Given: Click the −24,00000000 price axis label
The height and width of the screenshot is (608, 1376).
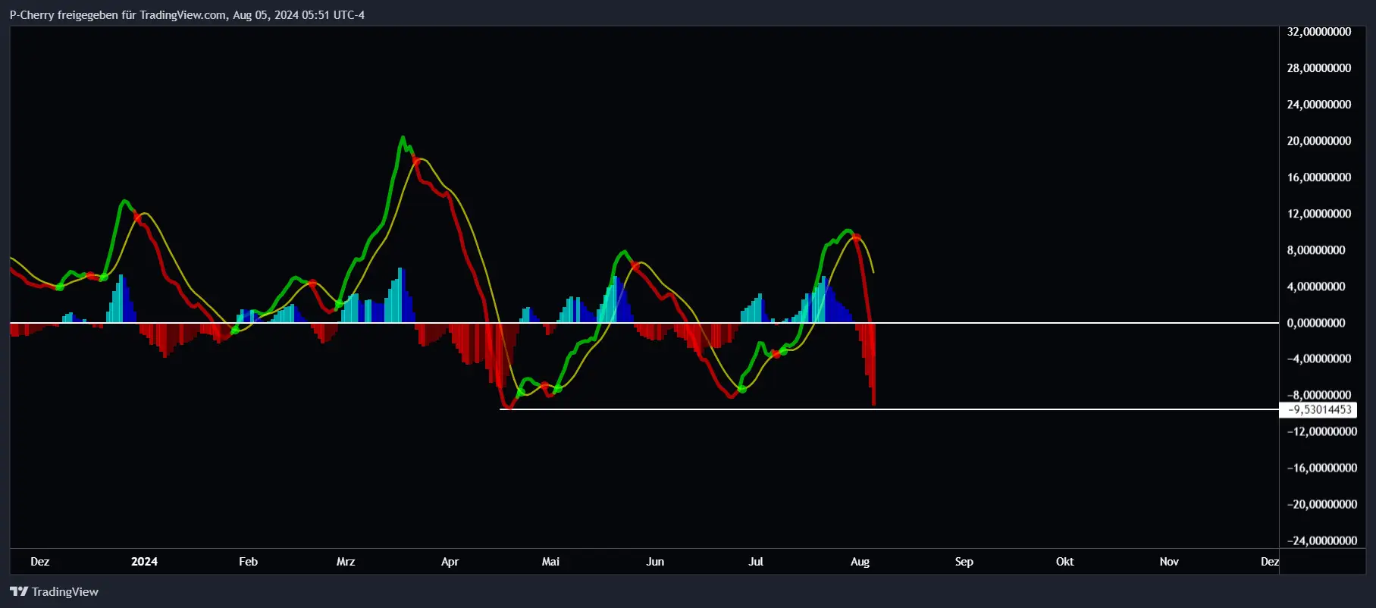Looking at the screenshot, I should click(x=1321, y=541).
